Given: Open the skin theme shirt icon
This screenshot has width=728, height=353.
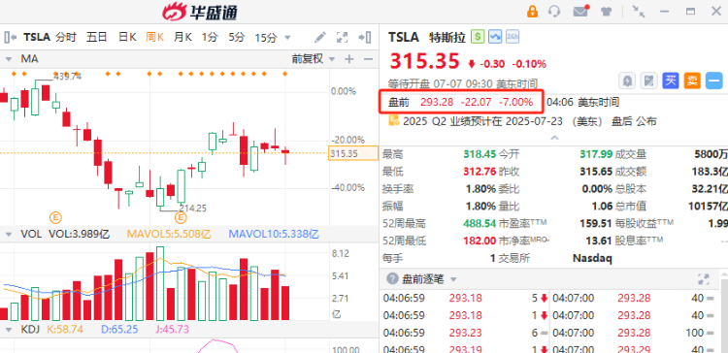Looking at the screenshot, I should coord(606,12).
